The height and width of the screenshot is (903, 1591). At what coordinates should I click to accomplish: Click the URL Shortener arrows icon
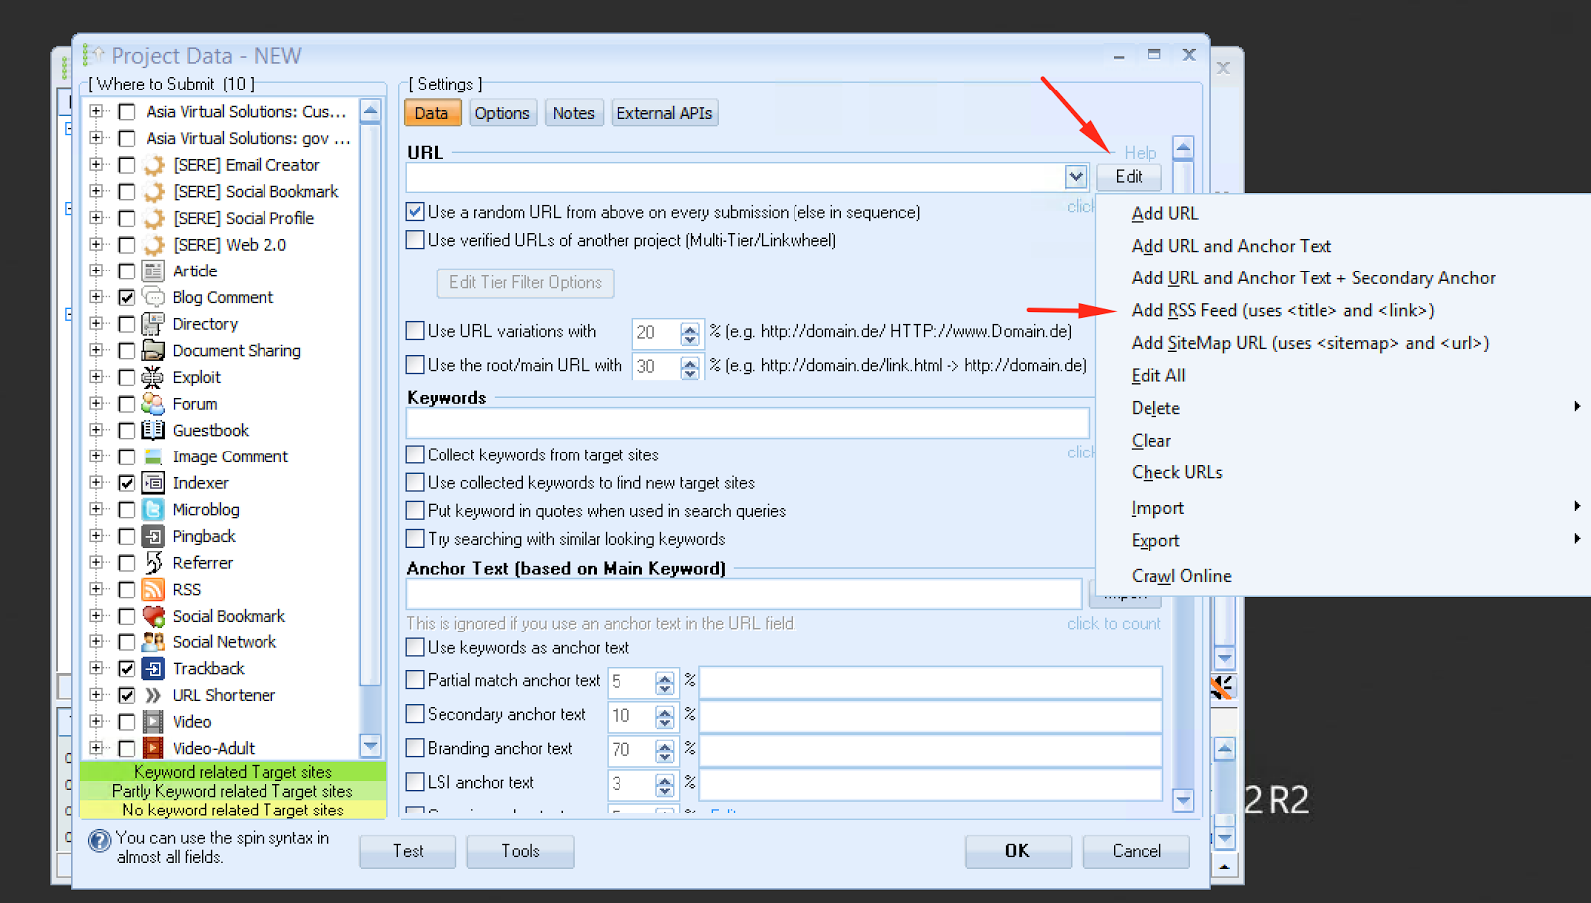(153, 695)
